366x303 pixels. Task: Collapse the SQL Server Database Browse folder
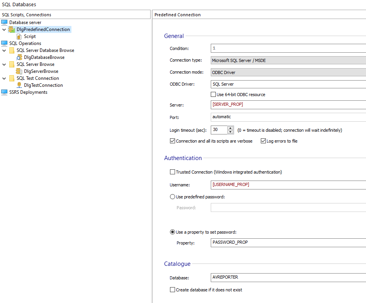point(4,50)
